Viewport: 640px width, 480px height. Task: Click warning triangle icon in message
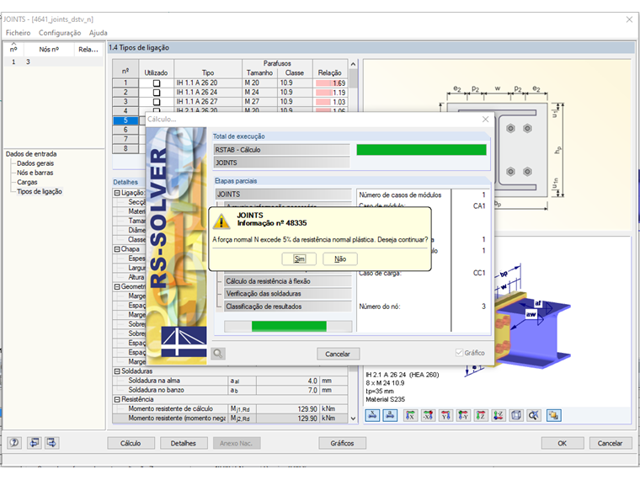click(221, 221)
